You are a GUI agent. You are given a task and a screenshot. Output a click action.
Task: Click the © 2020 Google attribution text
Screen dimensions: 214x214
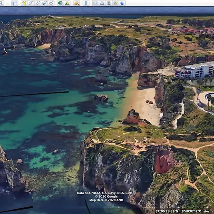(x=106, y=196)
